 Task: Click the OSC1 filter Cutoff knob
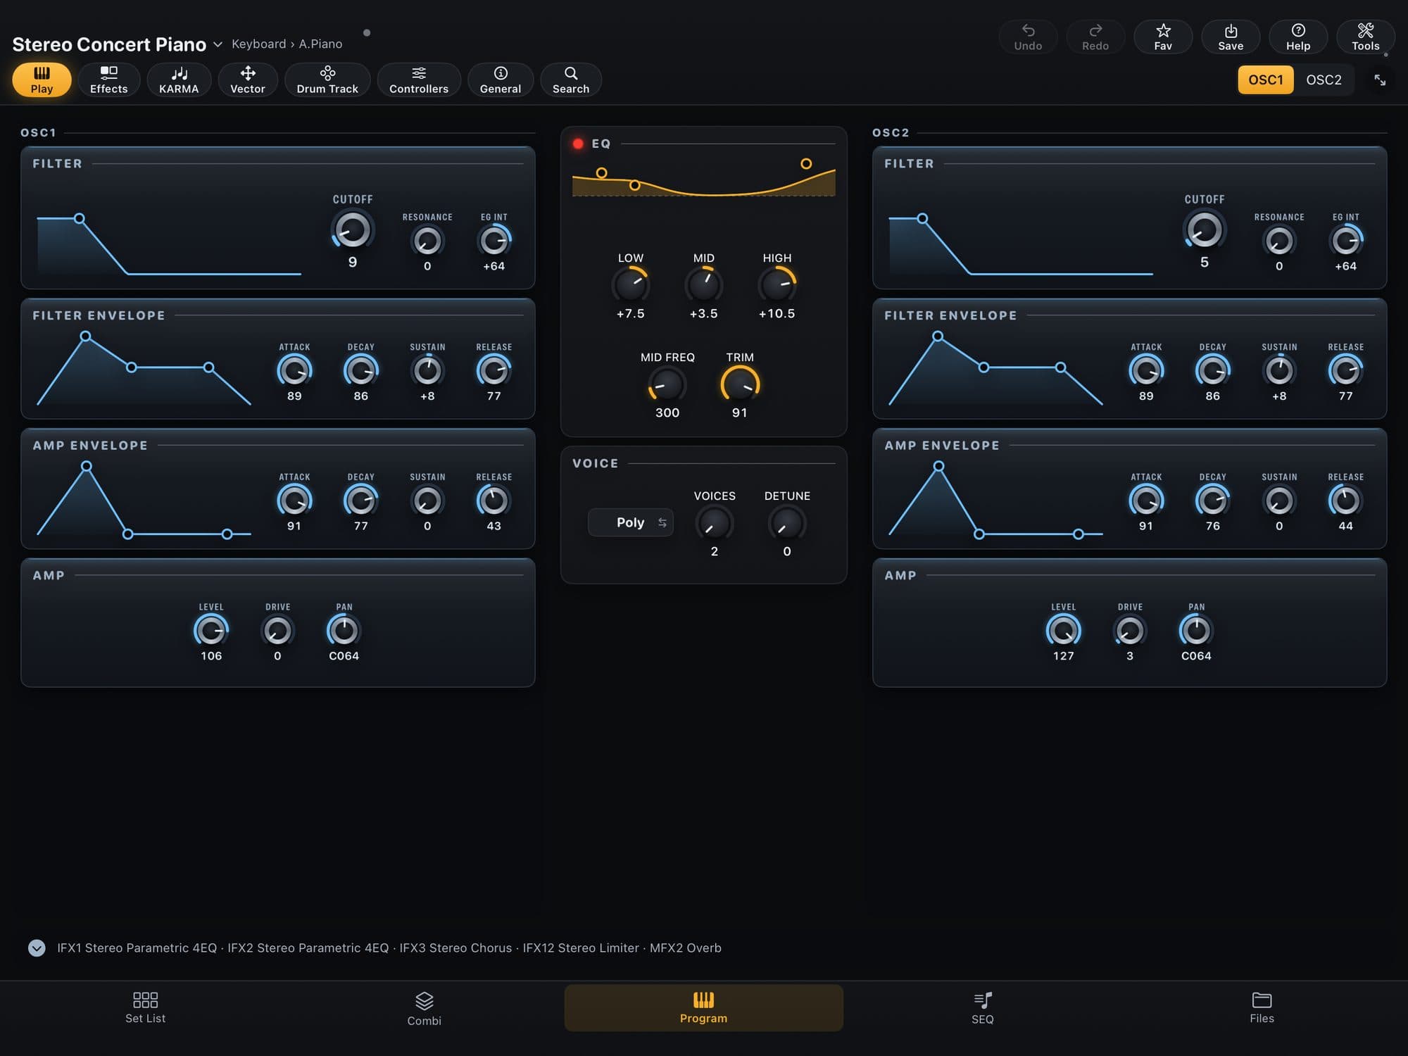pos(352,230)
